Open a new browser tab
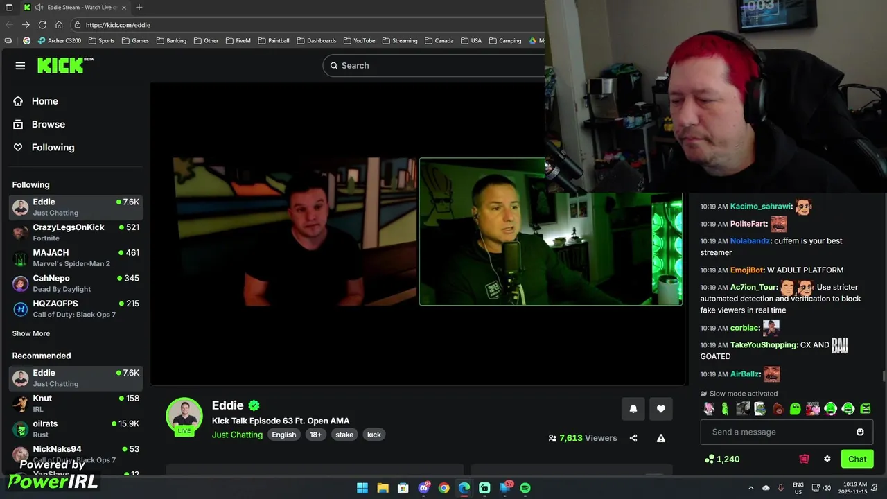 click(139, 7)
